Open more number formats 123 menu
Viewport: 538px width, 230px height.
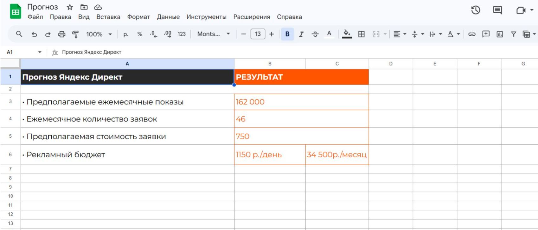click(x=182, y=34)
